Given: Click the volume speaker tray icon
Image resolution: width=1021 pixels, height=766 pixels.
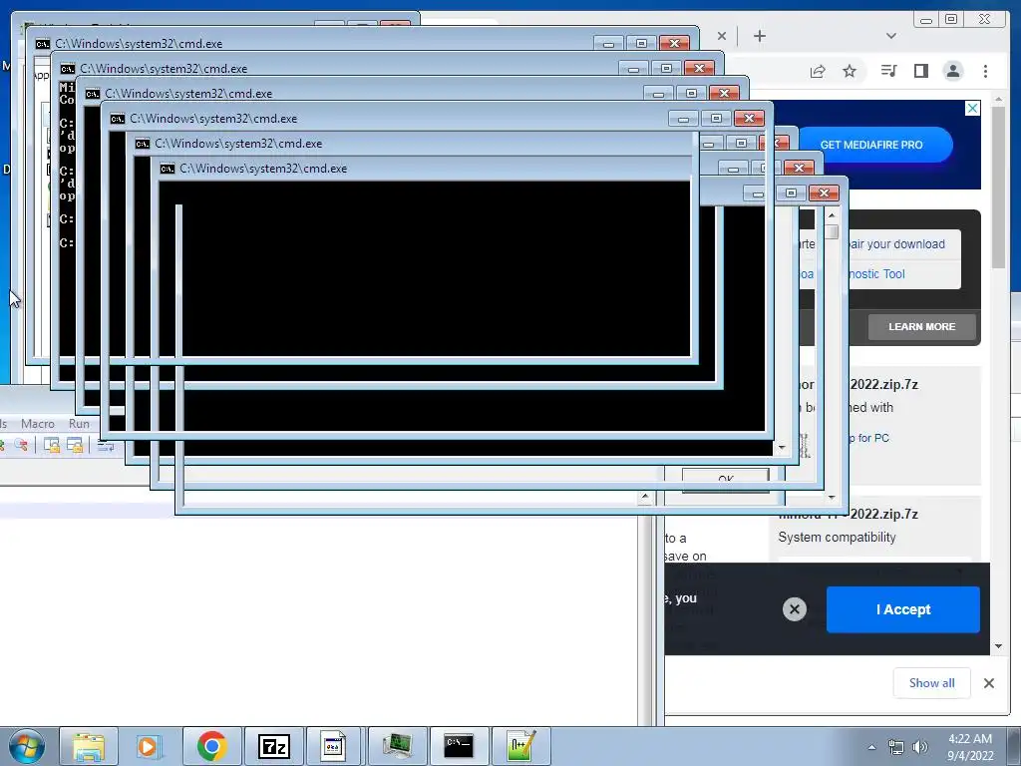Looking at the screenshot, I should [x=919, y=747].
